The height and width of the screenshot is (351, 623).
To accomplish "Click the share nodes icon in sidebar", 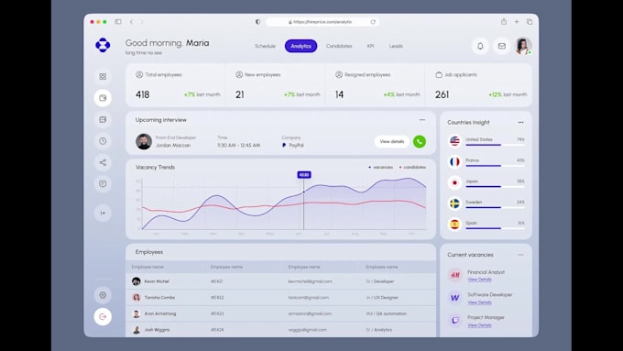I will (103, 162).
